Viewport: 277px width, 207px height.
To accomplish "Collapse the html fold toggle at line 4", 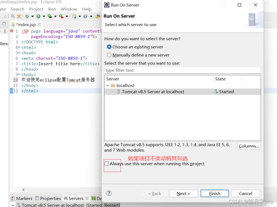I will (19, 47).
